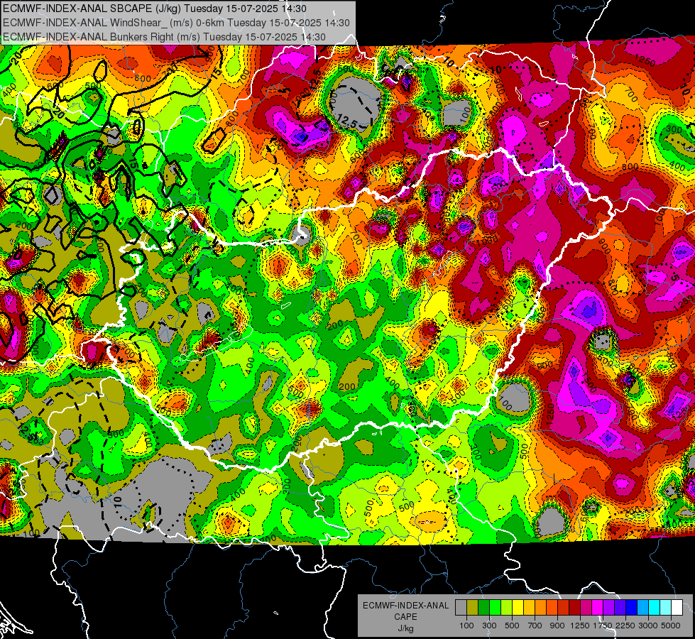Image resolution: width=695 pixels, height=639 pixels.
Task: Click the ECMWF-INDEX-ANAL legend heading
Action: pos(405,606)
